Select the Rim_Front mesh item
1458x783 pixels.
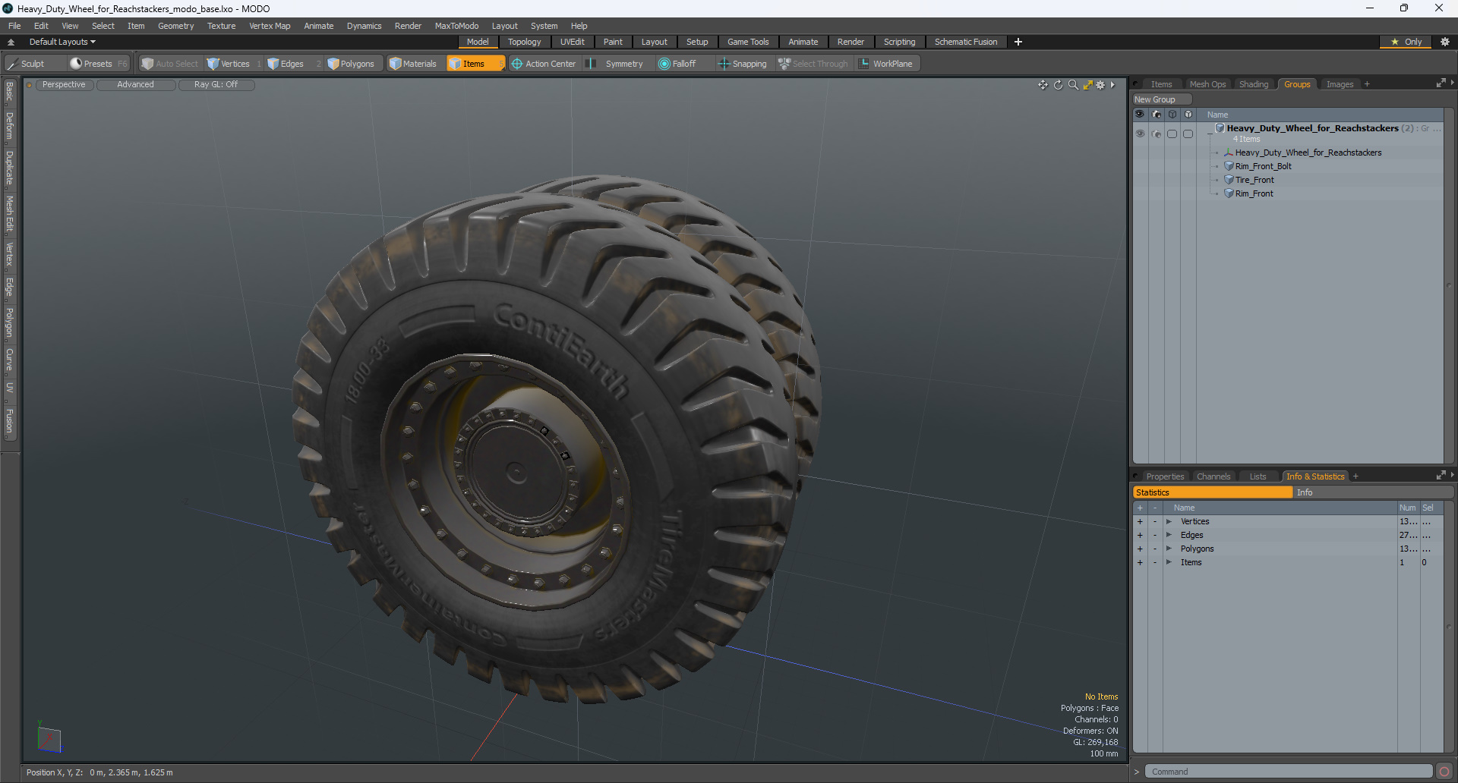click(1254, 193)
